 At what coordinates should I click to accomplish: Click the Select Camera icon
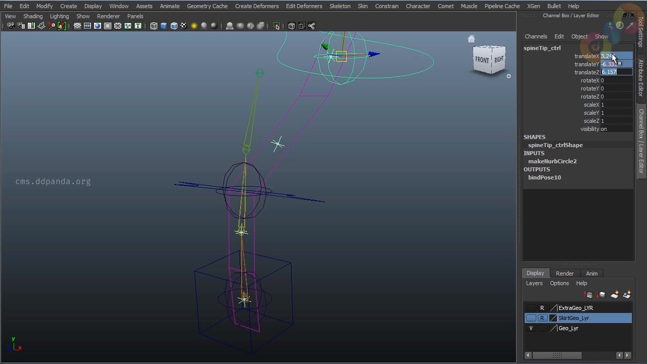[x=11, y=26]
